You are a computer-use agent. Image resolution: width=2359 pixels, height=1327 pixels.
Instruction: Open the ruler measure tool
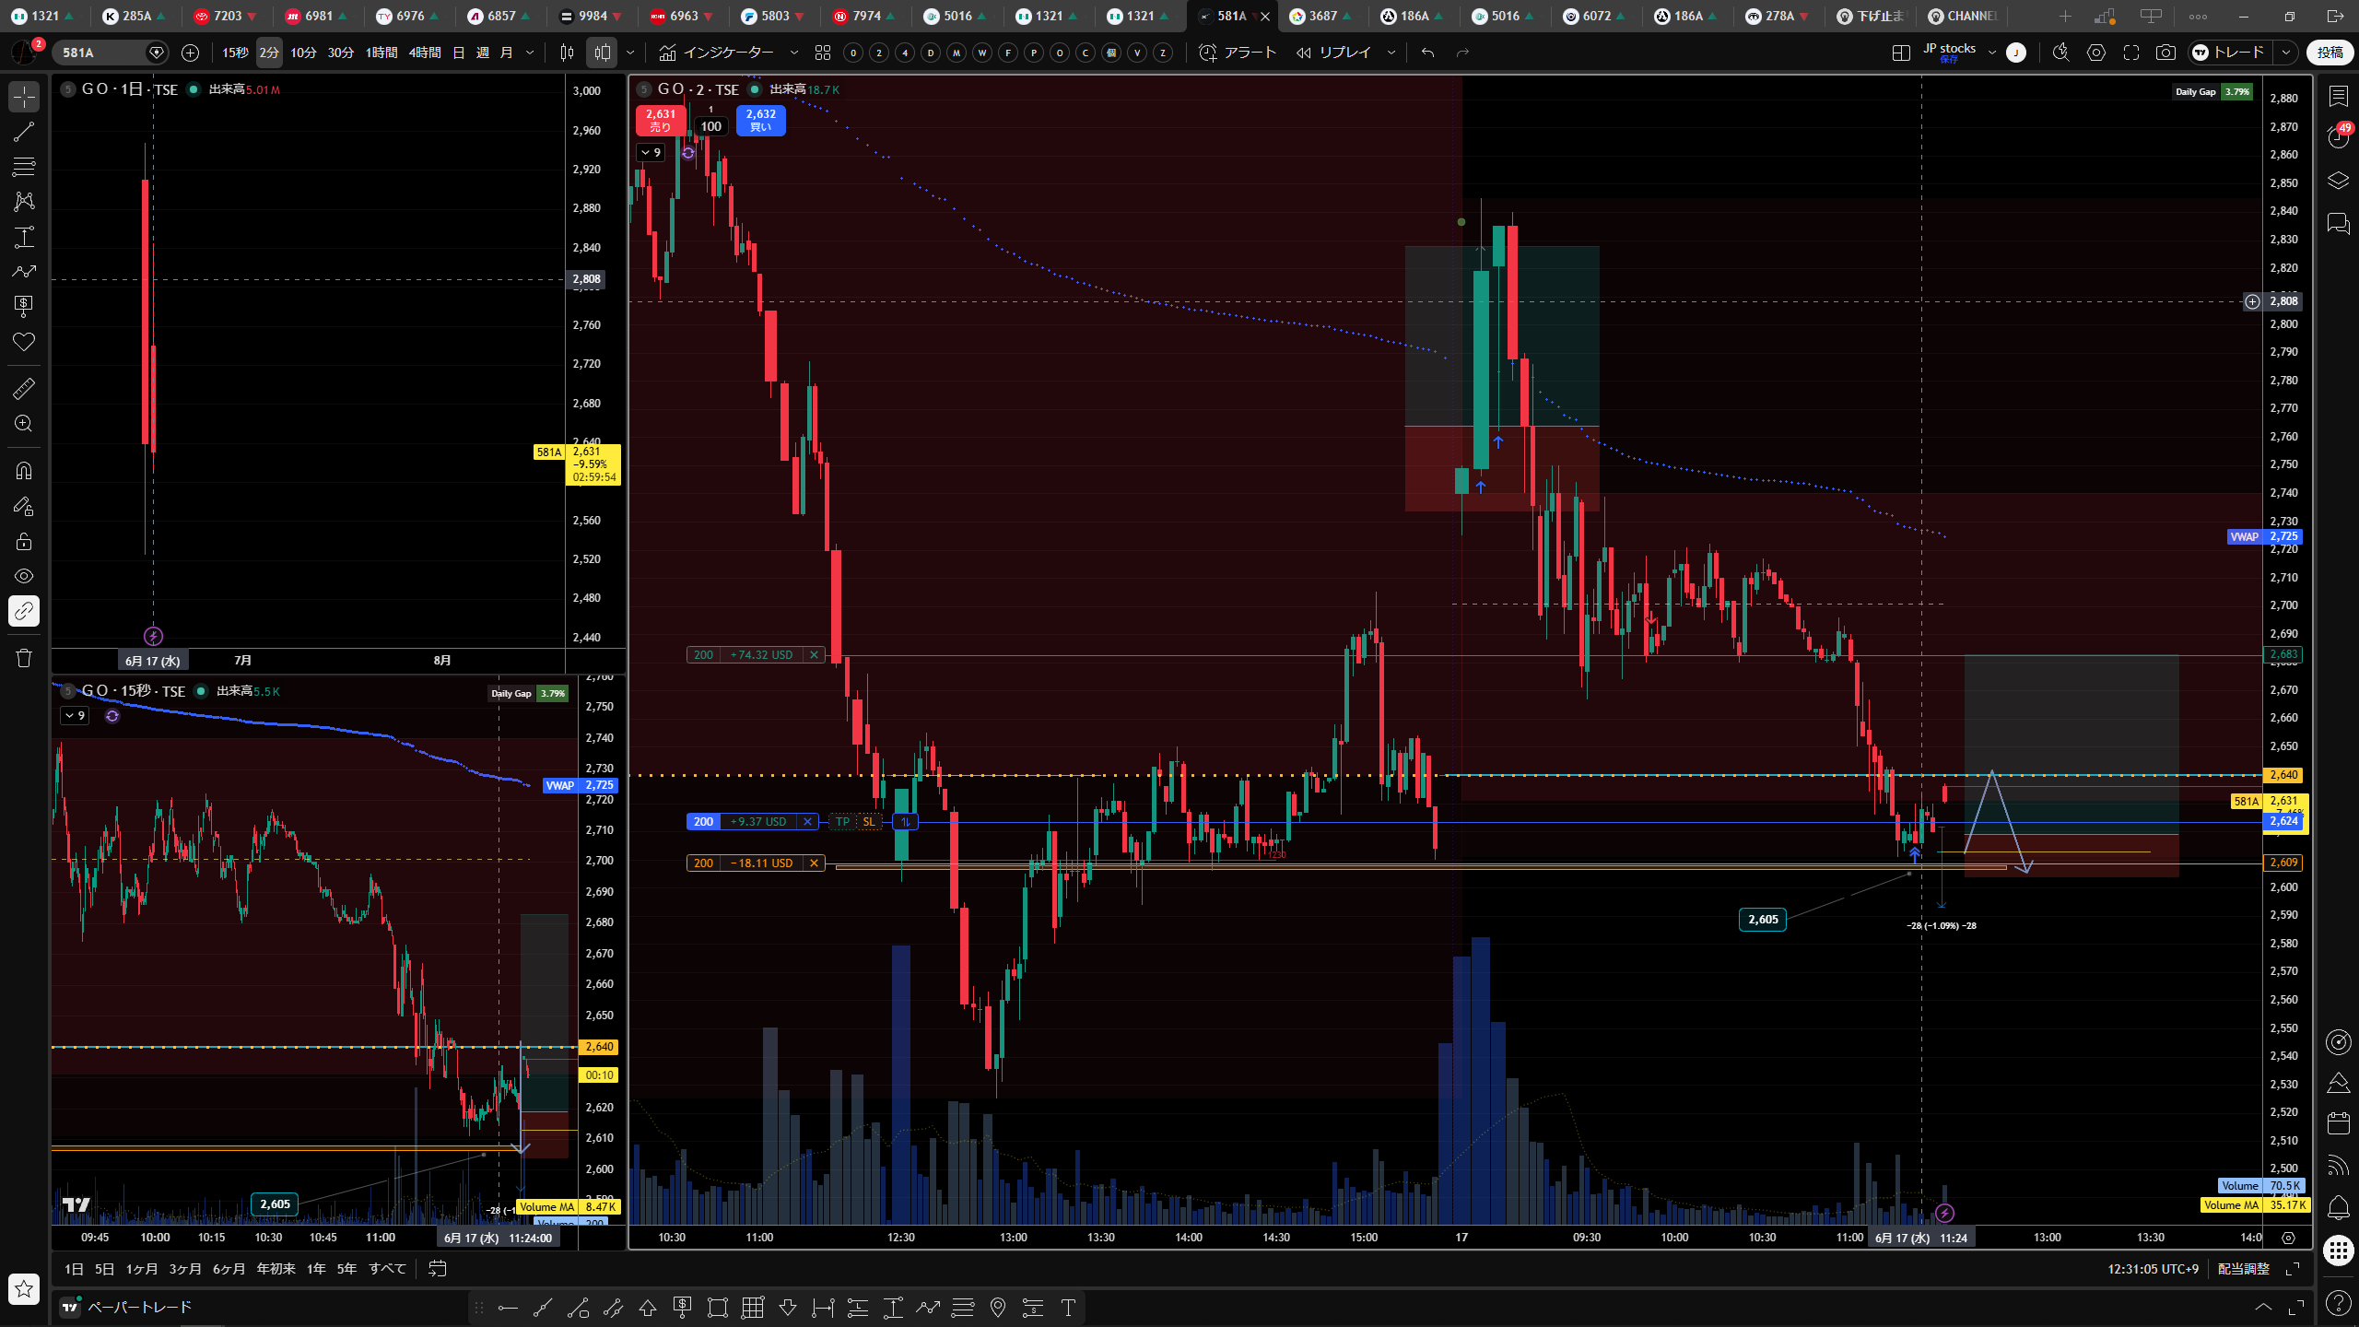(24, 389)
